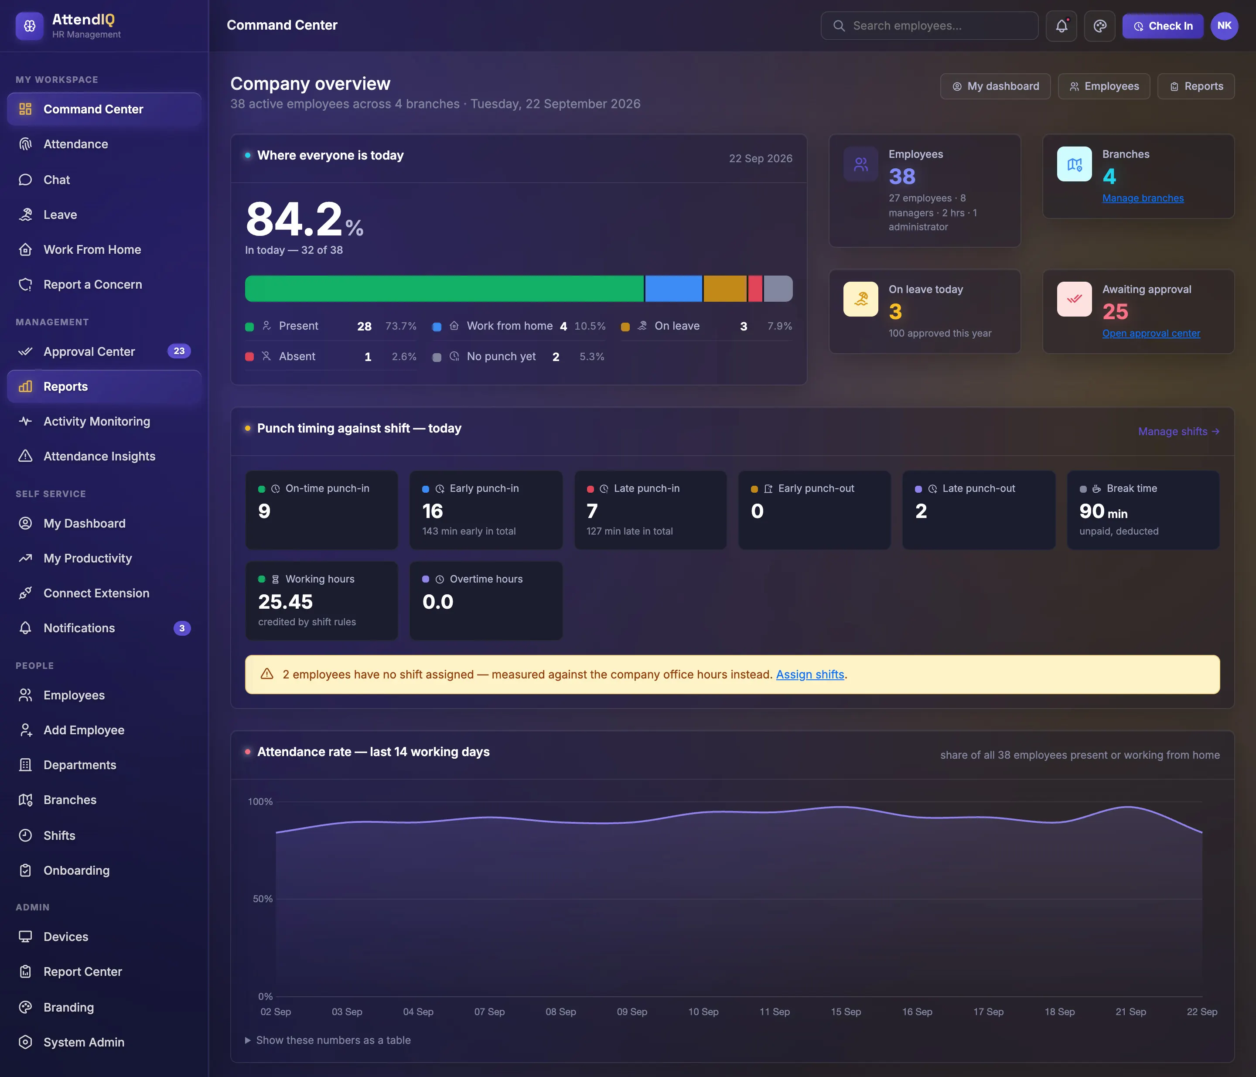Click the notification bell icon in header
The height and width of the screenshot is (1077, 1256).
(x=1061, y=26)
